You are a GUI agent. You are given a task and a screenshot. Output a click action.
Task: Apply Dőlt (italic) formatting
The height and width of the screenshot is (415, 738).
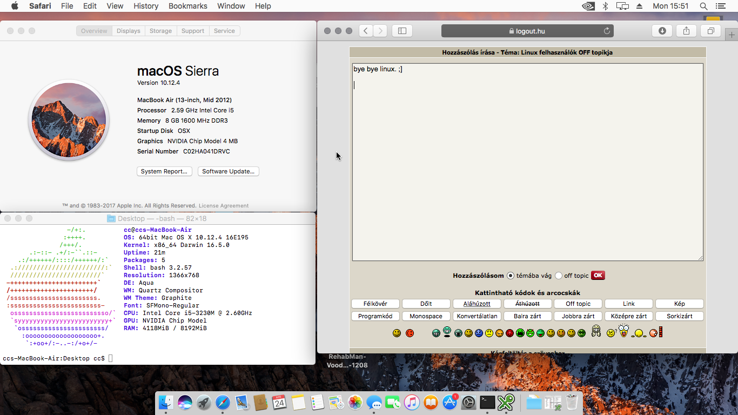[x=426, y=304]
